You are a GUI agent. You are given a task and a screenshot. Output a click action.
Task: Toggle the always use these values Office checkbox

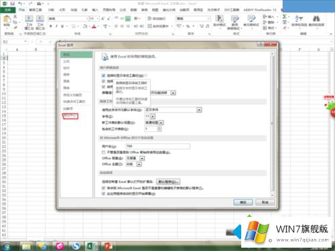coord(103,153)
